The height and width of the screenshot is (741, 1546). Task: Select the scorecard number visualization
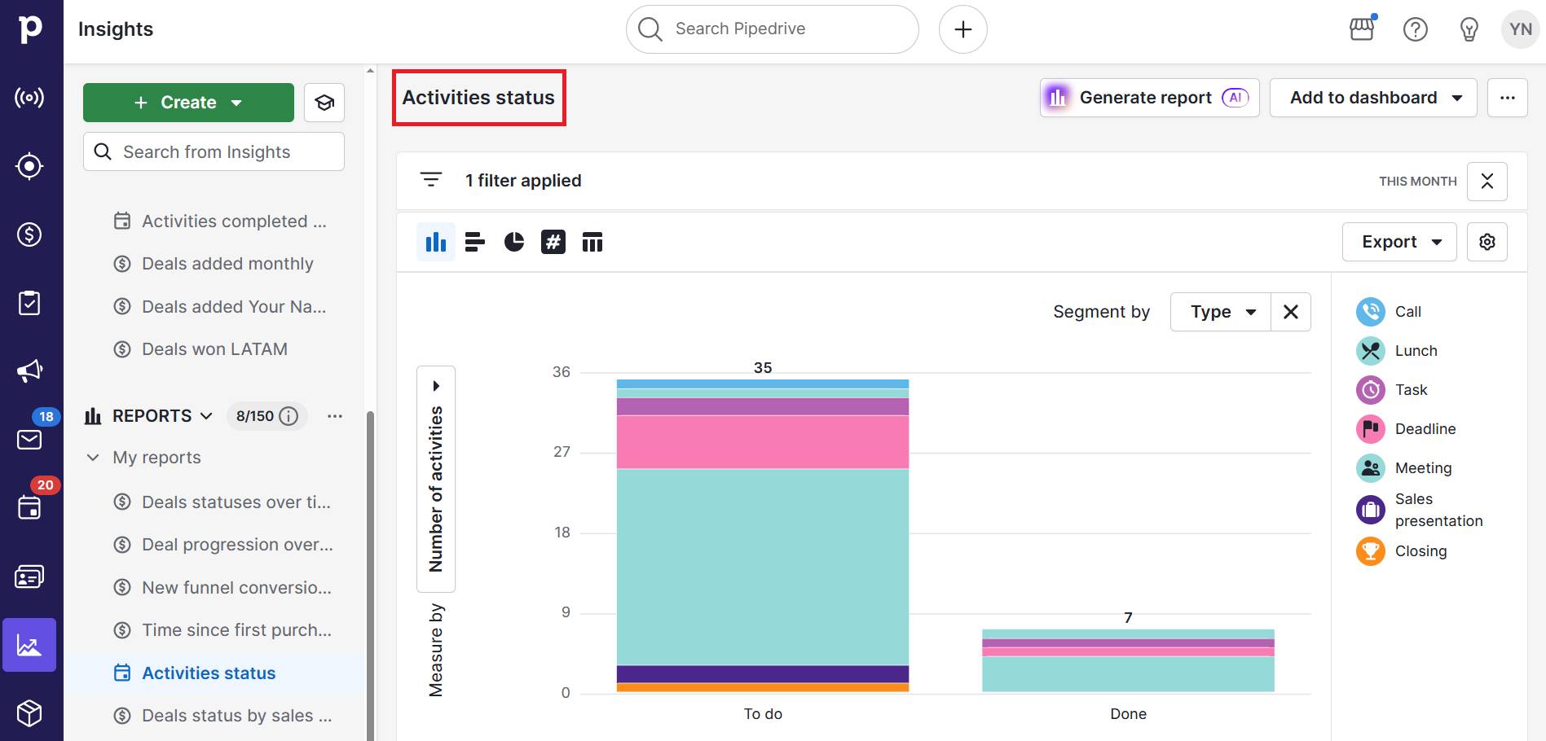coord(553,241)
